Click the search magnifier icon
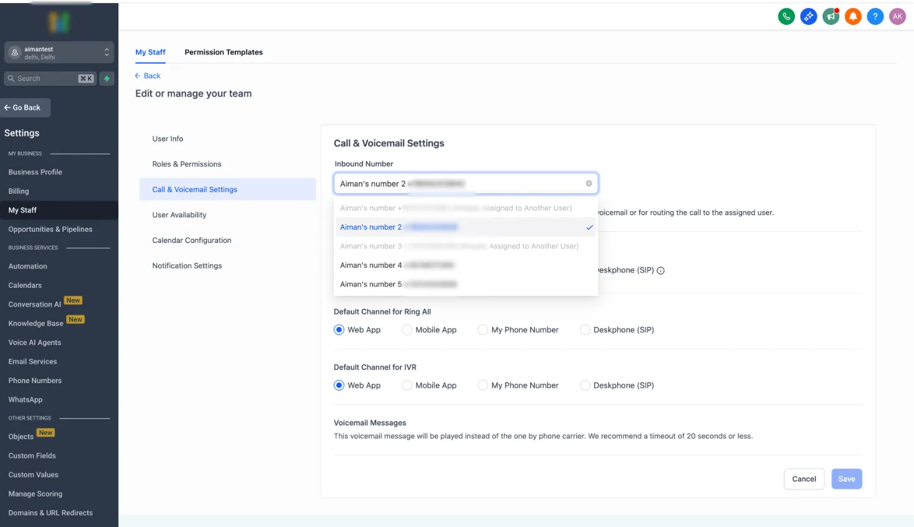Viewport: 914px width, 527px height. click(11, 78)
